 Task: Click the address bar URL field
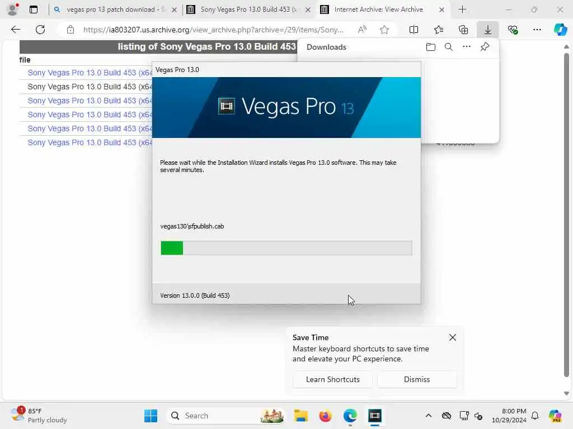coord(213,30)
